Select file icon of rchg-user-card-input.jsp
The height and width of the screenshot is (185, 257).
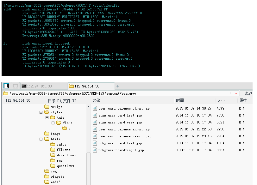tap(95, 150)
